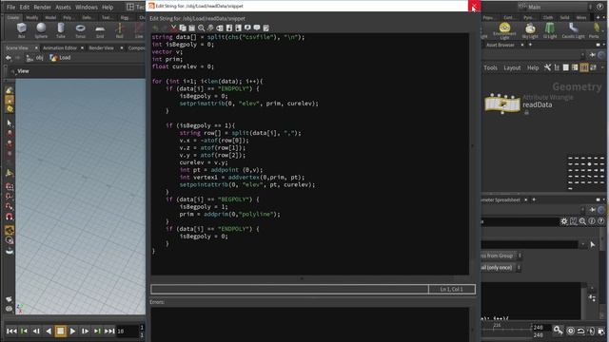
Task: Open Find (magnifier) in string editor
Action: click(x=201, y=28)
